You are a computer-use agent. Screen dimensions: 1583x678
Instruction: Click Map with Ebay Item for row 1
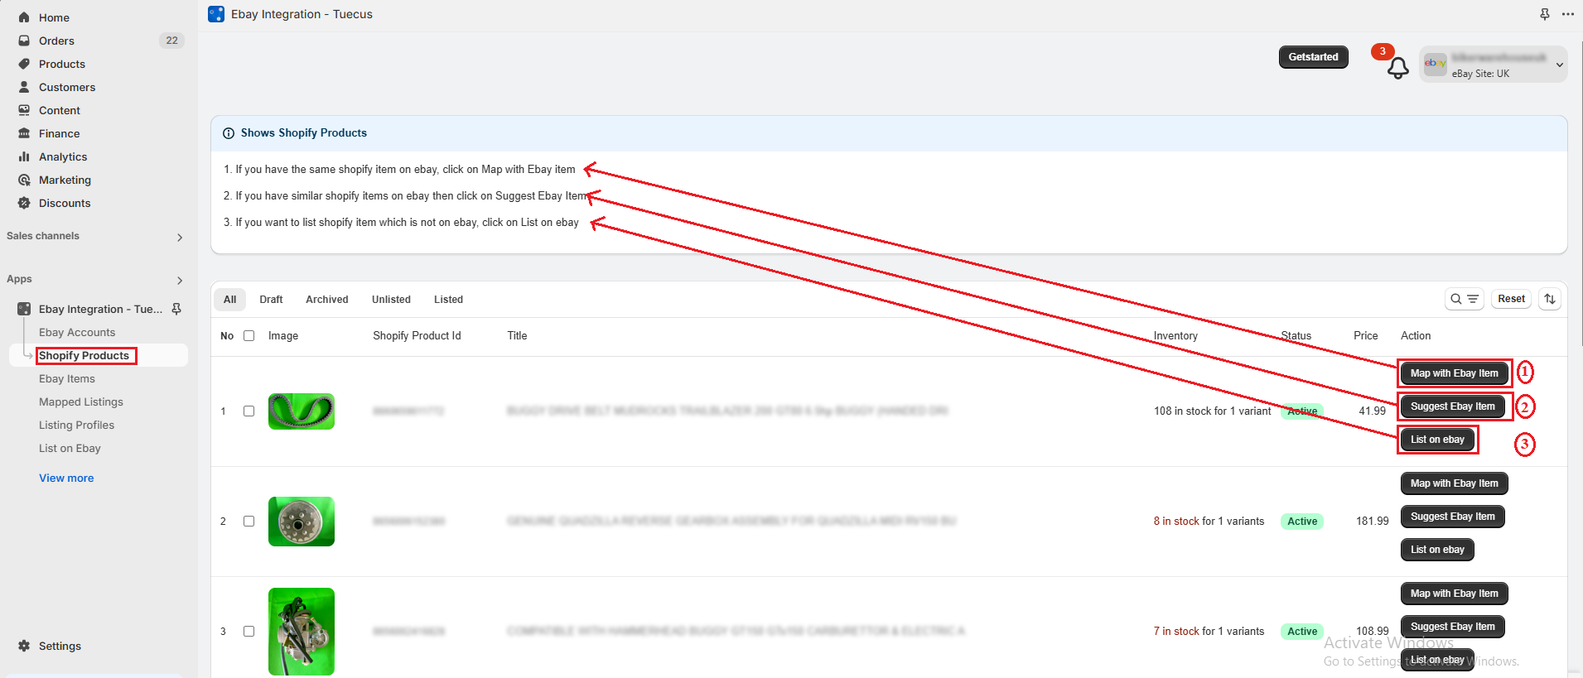pyautogui.click(x=1454, y=373)
